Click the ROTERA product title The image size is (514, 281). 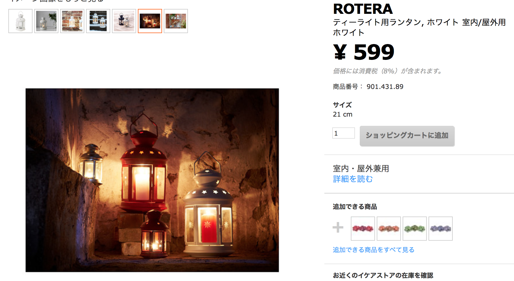coord(363,9)
